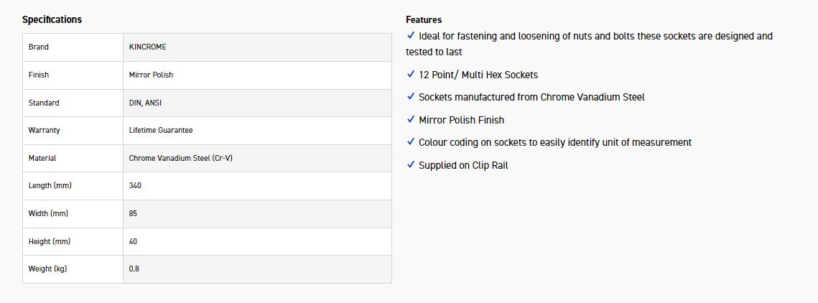This screenshot has height=303, width=818.
Task: Click the checkmark next to Supplied on Clip Rail
Action: pyautogui.click(x=411, y=165)
